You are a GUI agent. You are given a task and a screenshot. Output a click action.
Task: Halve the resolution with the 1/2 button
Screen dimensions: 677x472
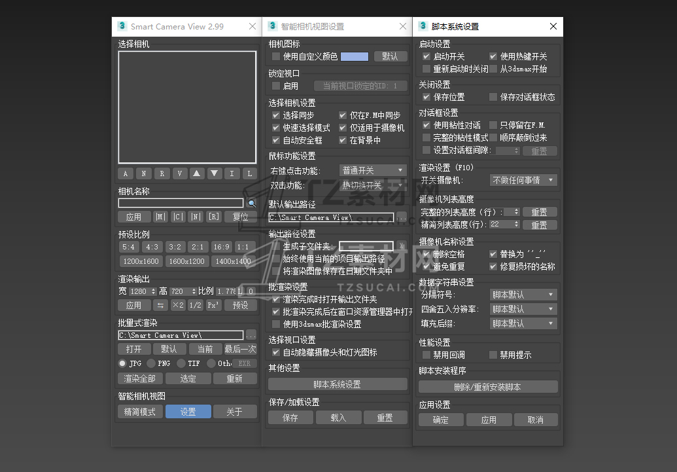click(x=196, y=305)
